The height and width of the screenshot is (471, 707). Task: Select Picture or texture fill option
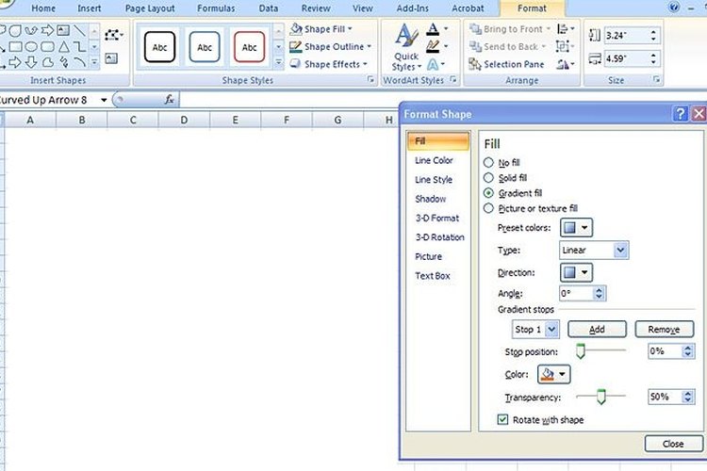point(488,208)
